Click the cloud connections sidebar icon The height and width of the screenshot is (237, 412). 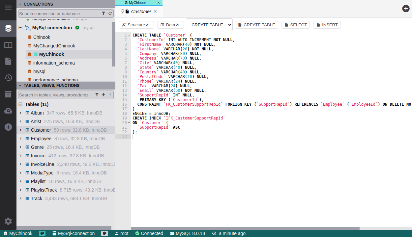[8, 111]
